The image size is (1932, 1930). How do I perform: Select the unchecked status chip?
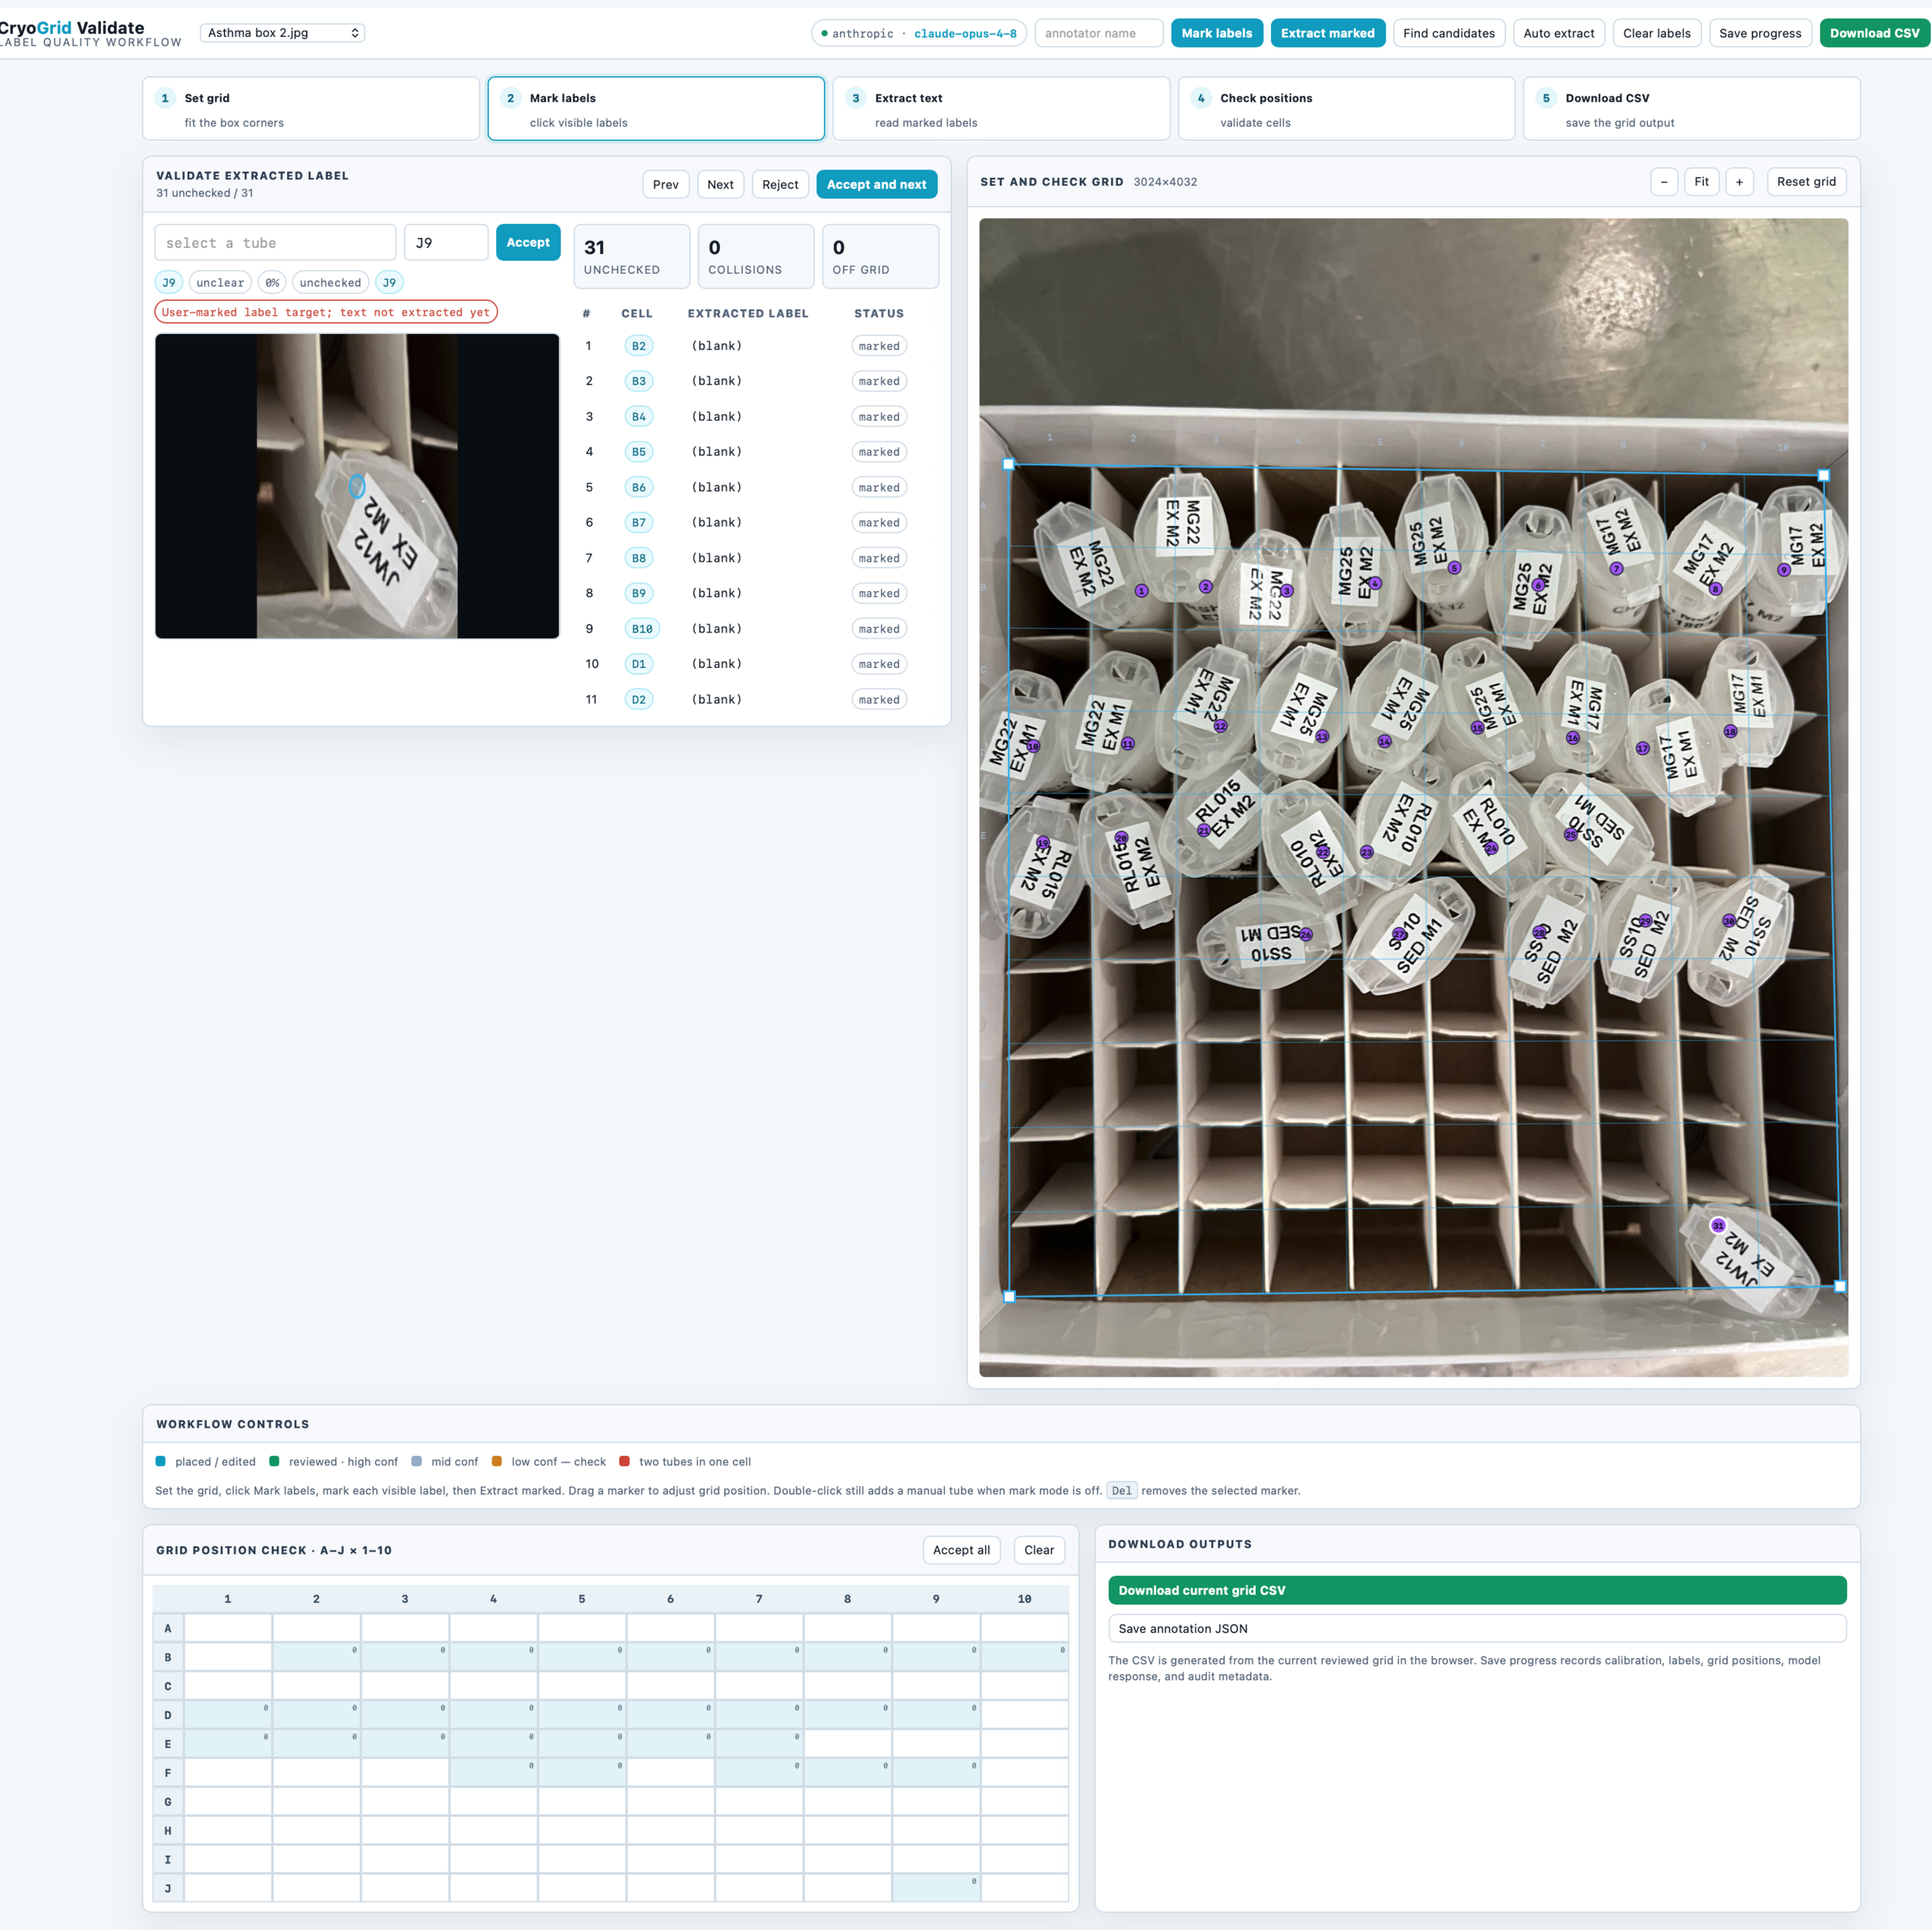click(x=330, y=283)
